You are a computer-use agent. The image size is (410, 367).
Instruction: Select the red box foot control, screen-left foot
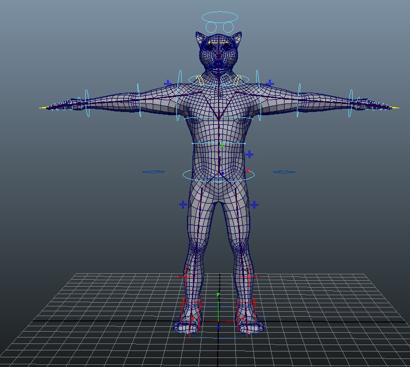[191, 316]
